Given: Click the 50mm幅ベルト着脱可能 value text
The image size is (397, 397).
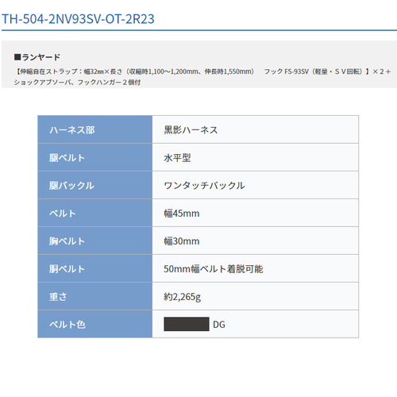Looking at the screenshot, I should coord(214,269).
